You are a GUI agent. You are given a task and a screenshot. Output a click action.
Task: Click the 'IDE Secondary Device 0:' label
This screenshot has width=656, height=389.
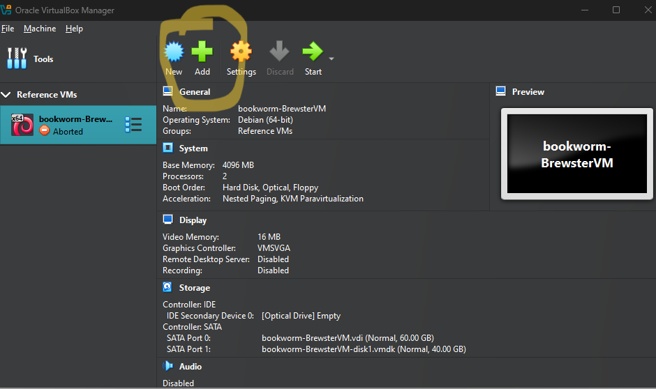click(210, 316)
